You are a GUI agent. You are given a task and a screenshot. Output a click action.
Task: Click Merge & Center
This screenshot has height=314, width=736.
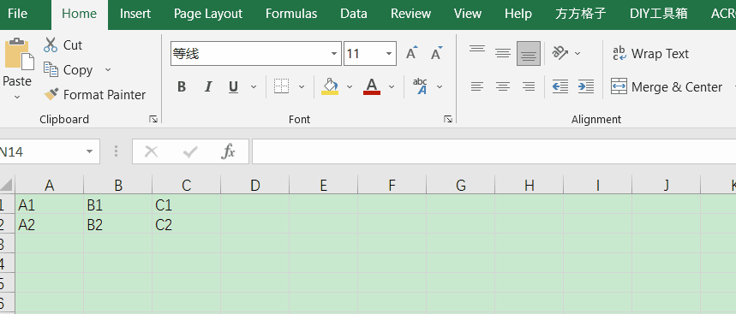pyautogui.click(x=667, y=86)
